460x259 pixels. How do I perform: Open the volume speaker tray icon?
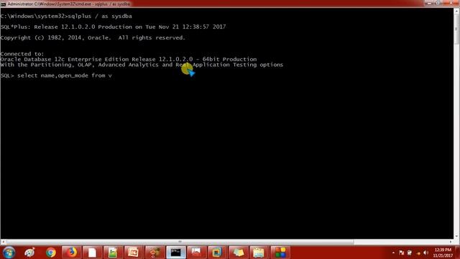pos(425,253)
